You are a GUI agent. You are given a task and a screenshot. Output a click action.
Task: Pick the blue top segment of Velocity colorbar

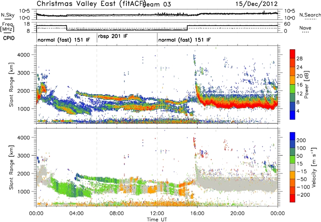pos(293,136)
